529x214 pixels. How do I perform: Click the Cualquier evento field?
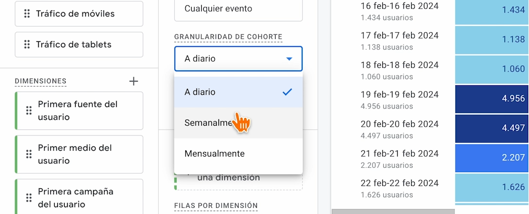238,9
